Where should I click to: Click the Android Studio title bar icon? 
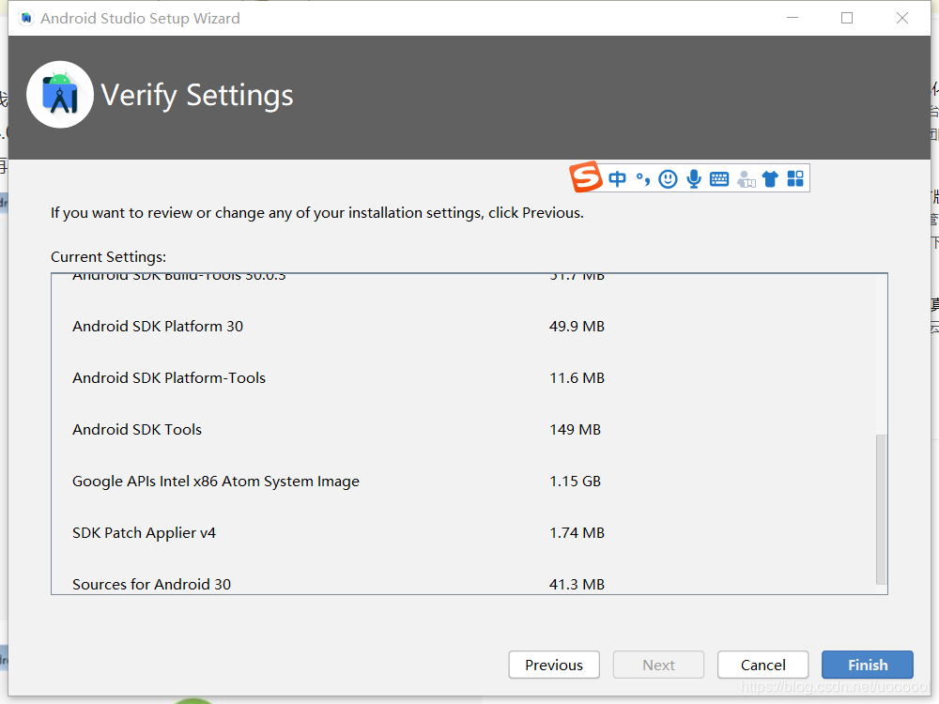(26, 19)
